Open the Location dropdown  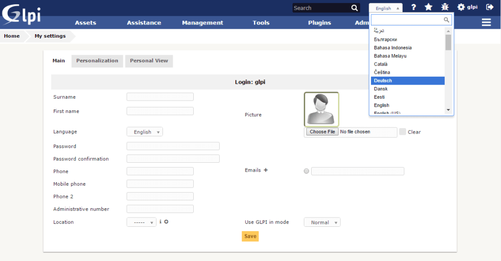click(x=141, y=222)
